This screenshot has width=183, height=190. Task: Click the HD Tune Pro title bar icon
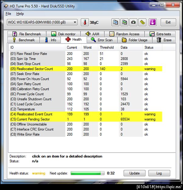coord(6,6)
